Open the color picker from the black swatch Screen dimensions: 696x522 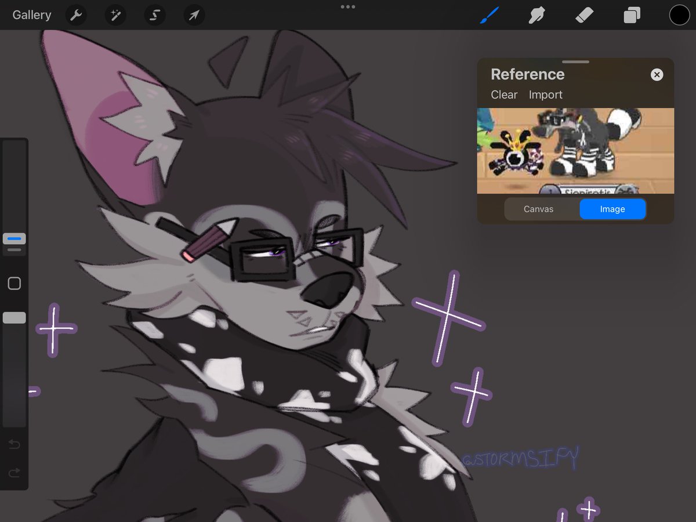pos(679,15)
